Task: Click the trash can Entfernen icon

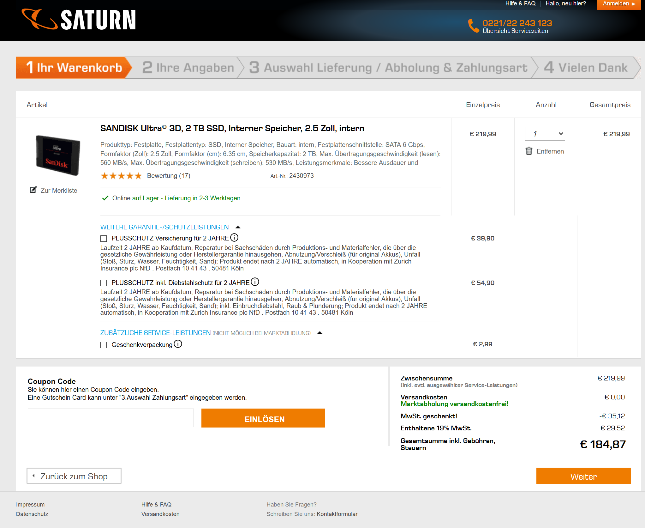Action: pos(529,151)
